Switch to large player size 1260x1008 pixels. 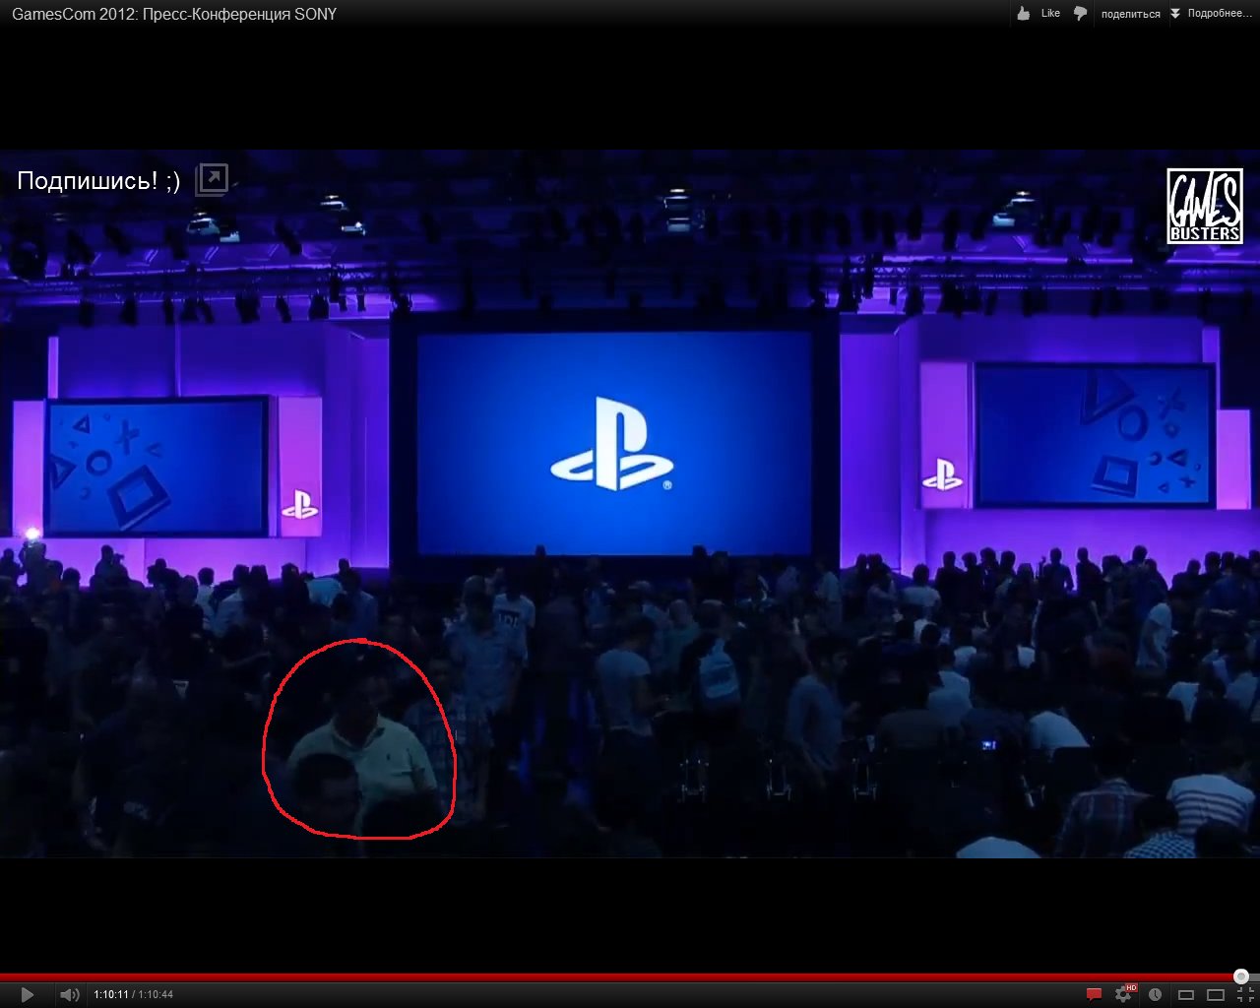pos(1216,994)
